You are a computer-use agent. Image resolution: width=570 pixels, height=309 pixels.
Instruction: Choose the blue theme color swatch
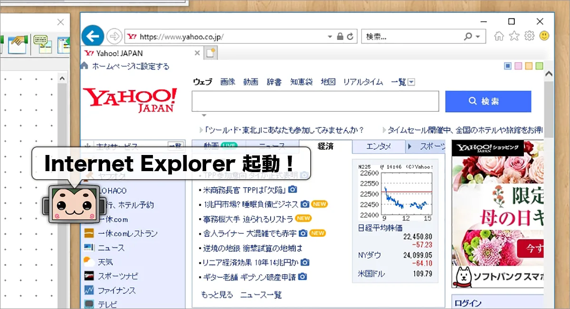(x=508, y=66)
